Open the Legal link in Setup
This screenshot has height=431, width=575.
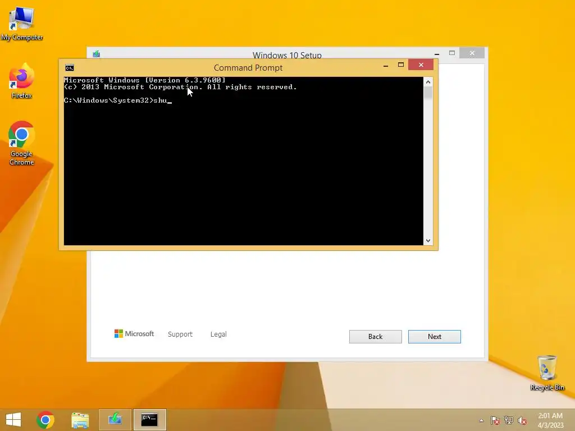[218, 334]
